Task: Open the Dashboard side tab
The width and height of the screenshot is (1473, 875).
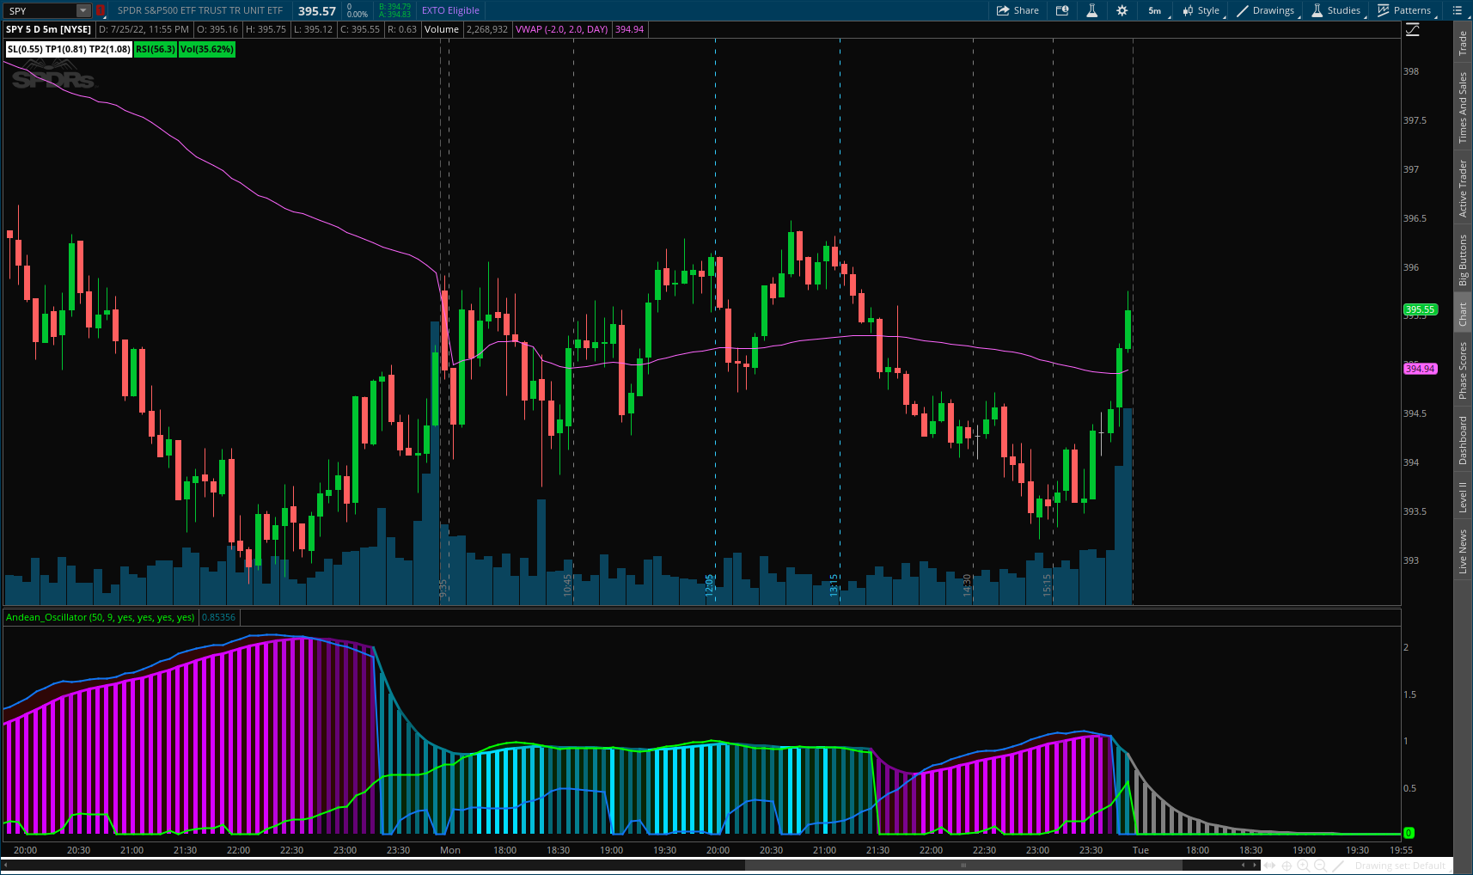Action: pos(1463,440)
